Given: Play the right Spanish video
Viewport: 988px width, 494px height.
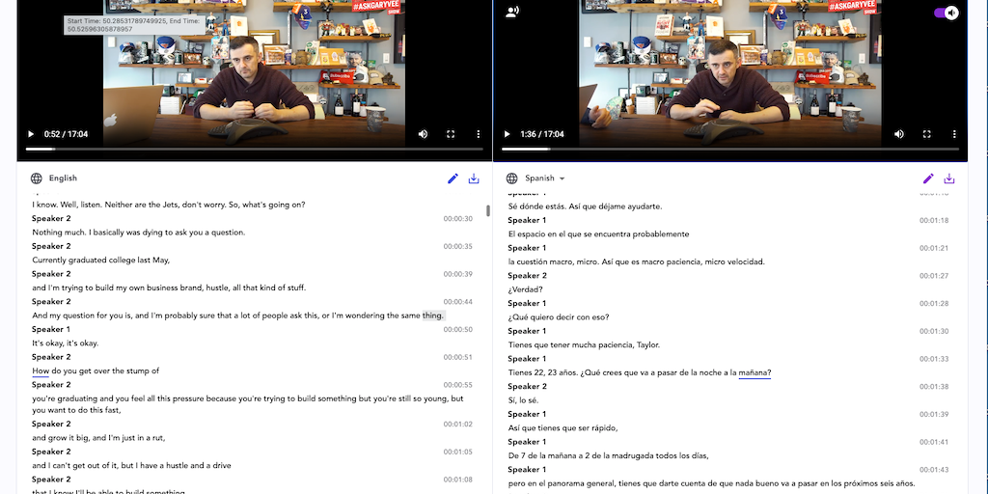Looking at the screenshot, I should pos(507,134).
